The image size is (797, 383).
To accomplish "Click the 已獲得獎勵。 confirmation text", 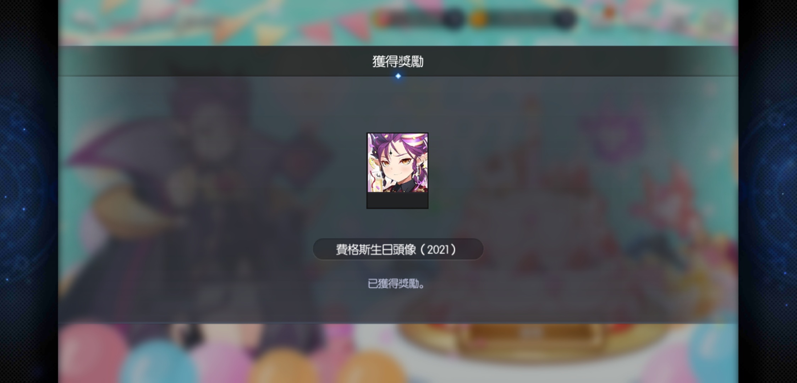I will pos(396,284).
